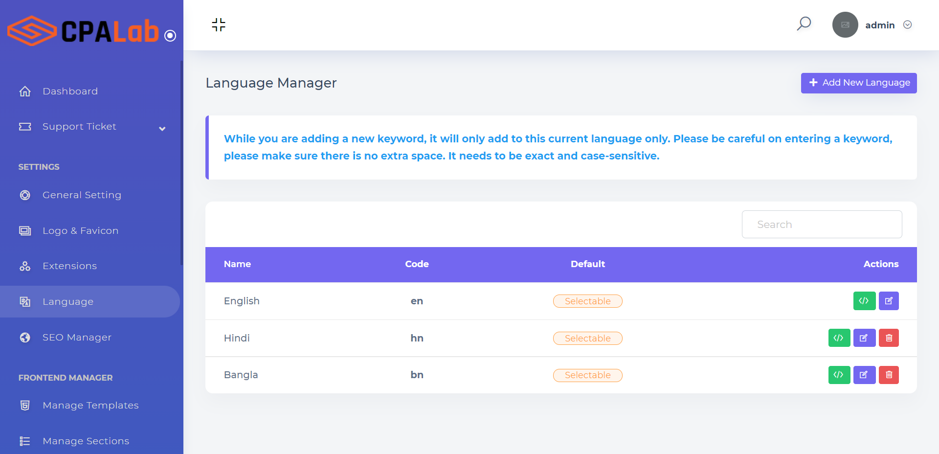Focus the language Search field
Image resolution: width=939 pixels, height=454 pixels.
[822, 225]
